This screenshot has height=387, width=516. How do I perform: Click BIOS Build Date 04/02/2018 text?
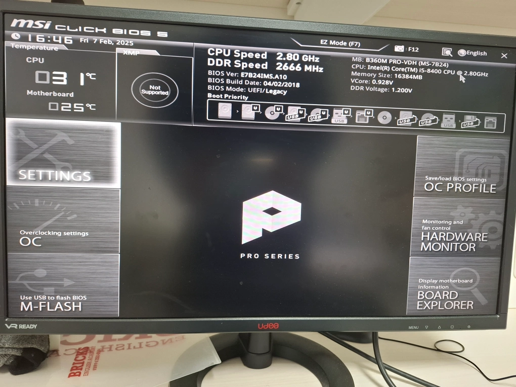[254, 82]
